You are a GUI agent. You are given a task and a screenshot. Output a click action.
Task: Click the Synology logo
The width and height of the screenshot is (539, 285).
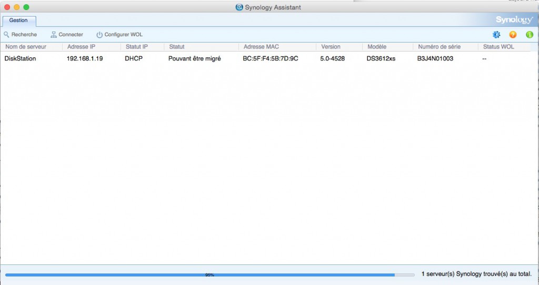(x=514, y=20)
